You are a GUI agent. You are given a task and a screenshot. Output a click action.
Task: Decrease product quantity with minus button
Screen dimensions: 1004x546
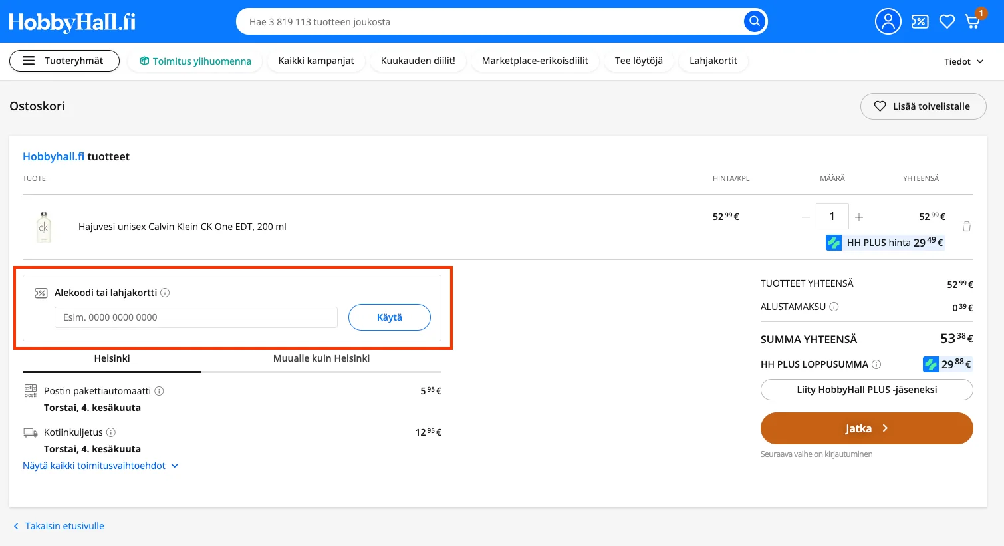coord(806,217)
